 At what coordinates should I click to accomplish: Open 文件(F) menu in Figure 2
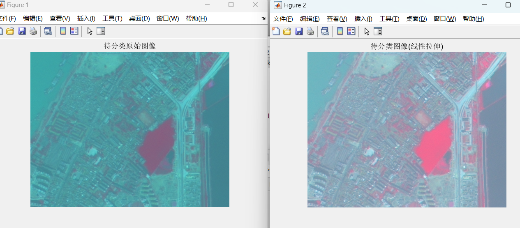[283, 19]
